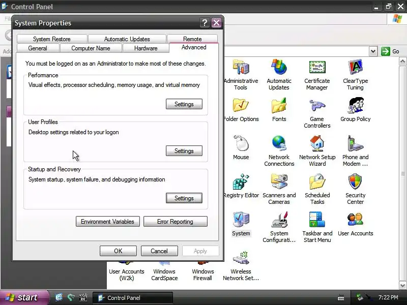Click the on-screen keyboard tray icon

tap(341, 297)
